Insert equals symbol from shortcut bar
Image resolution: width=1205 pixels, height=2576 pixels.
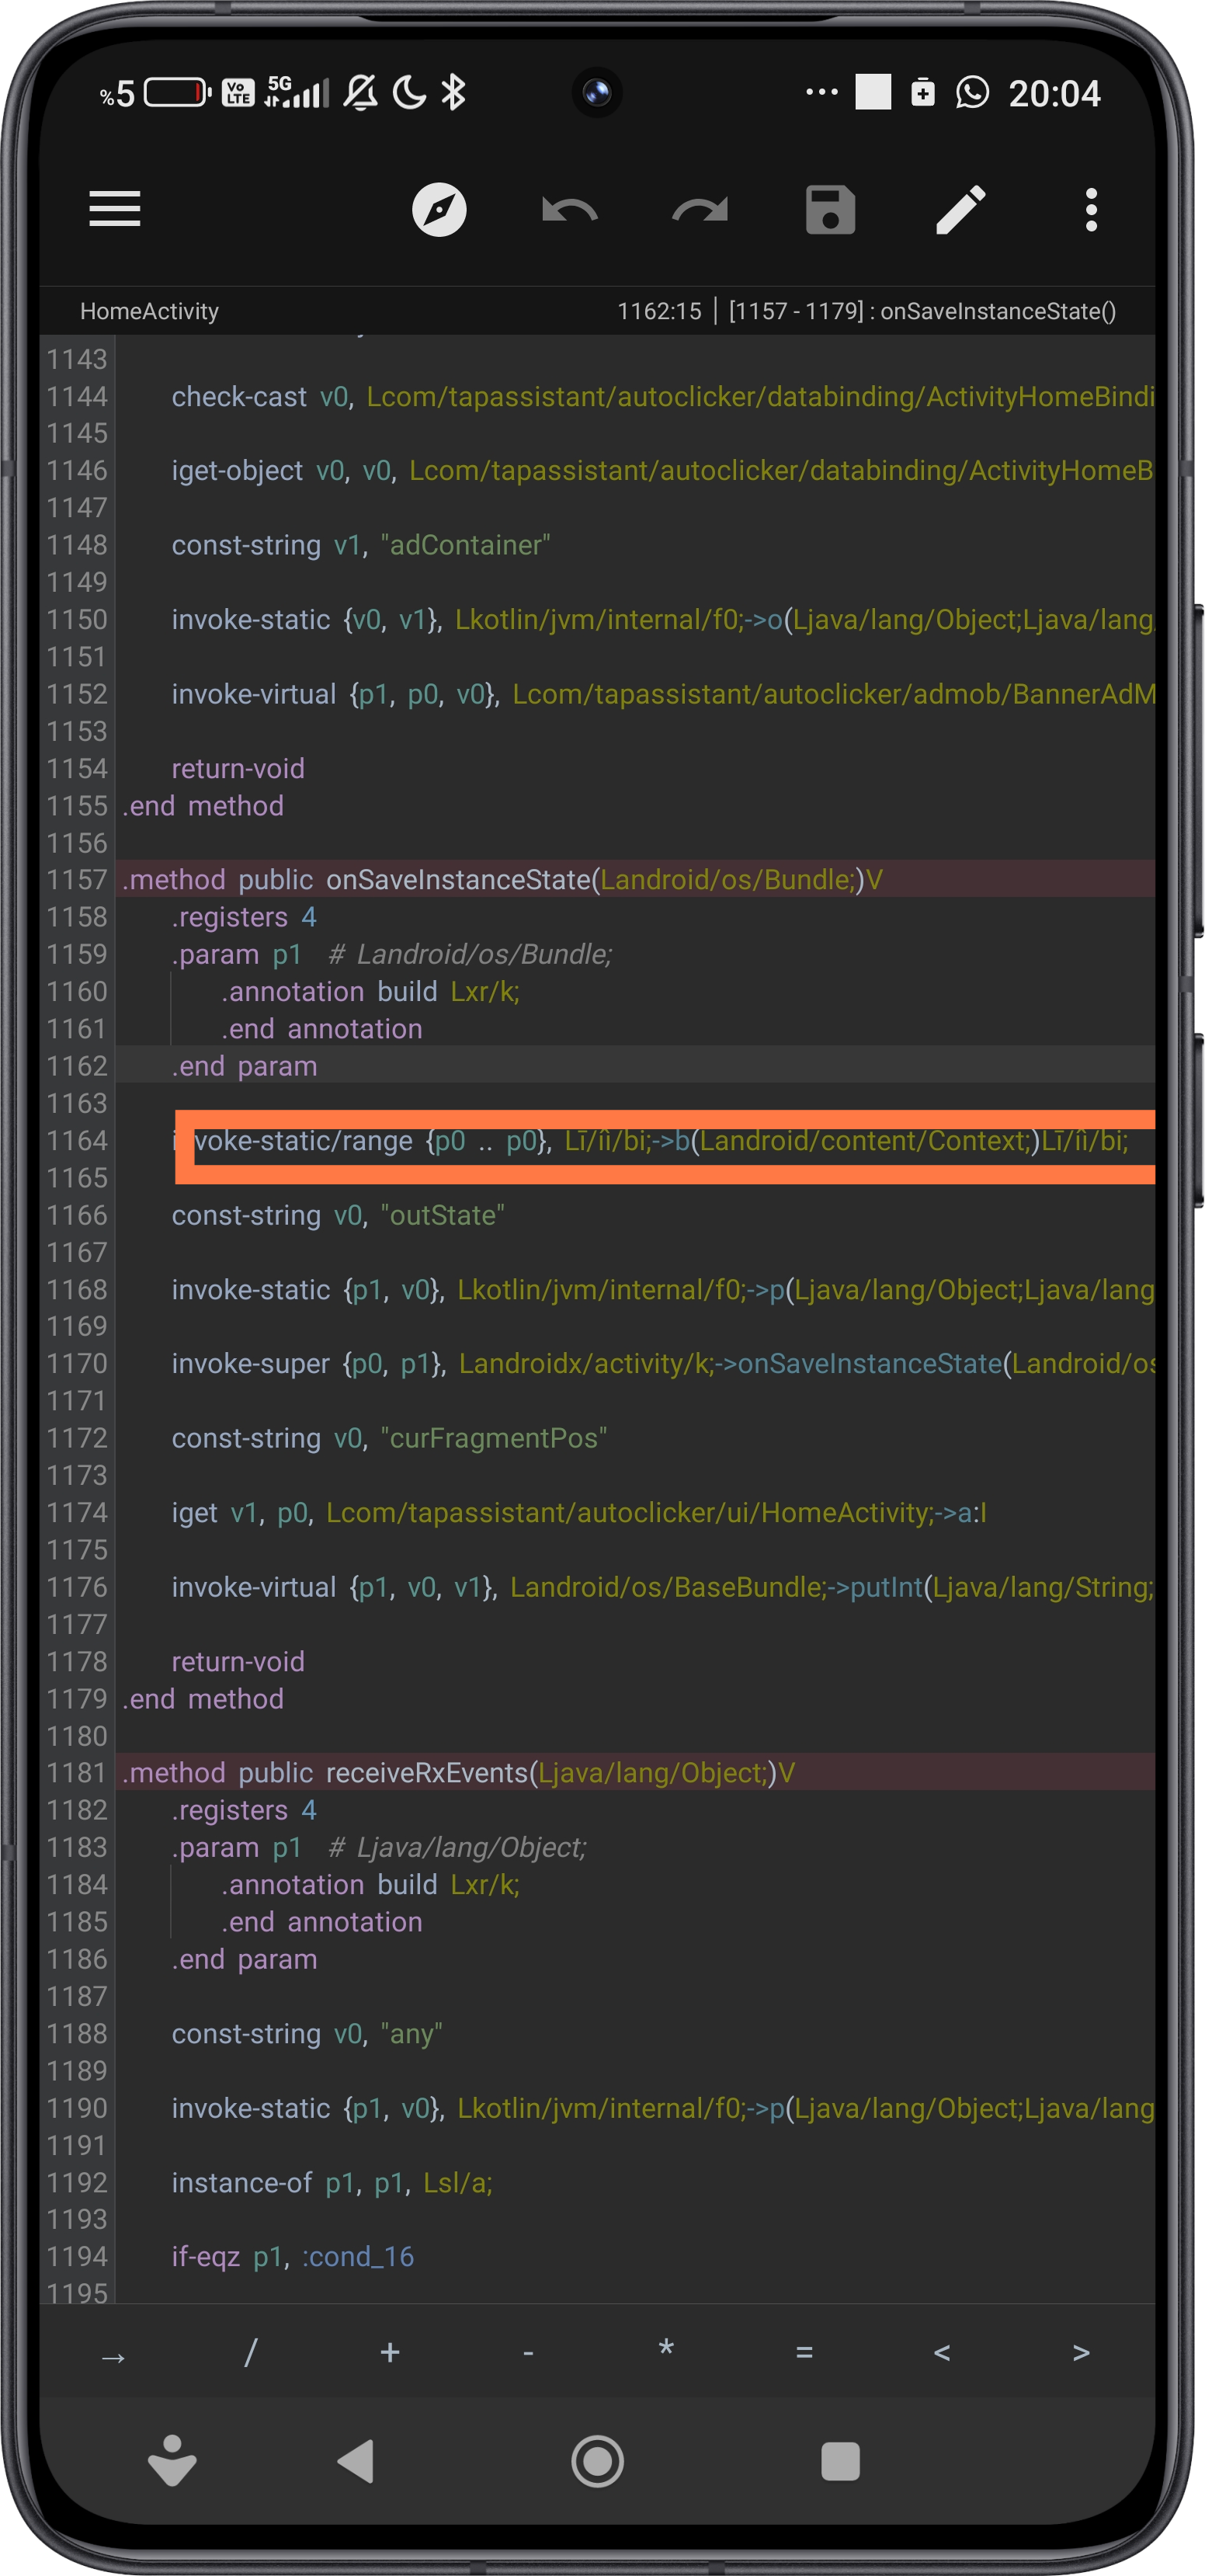point(804,2352)
